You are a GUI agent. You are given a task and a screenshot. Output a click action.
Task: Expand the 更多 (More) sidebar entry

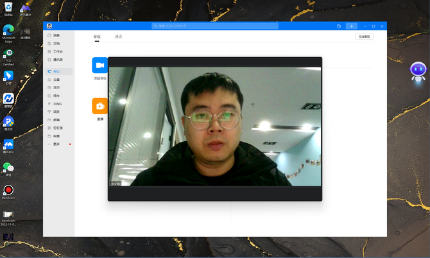click(56, 144)
